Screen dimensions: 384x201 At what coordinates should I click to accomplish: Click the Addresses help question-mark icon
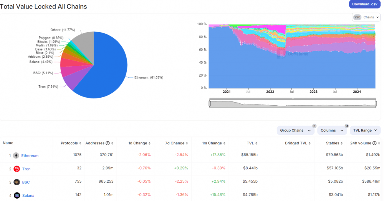[108, 143]
